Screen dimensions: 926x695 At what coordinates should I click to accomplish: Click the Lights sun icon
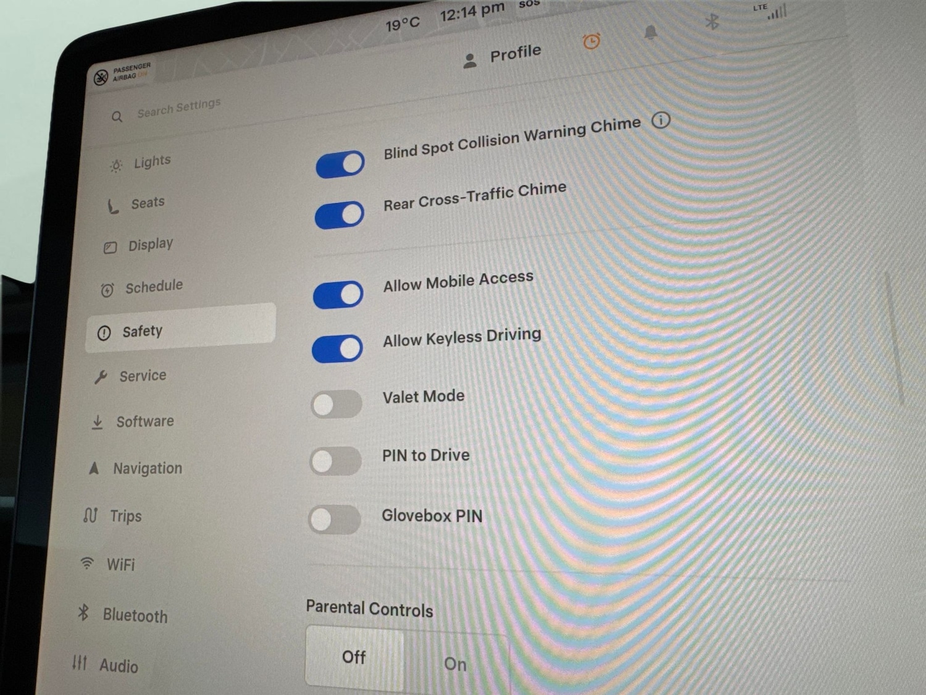(116, 166)
